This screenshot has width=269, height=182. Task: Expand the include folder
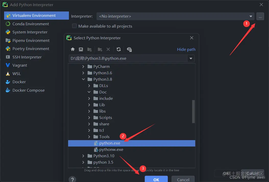tap(89, 99)
